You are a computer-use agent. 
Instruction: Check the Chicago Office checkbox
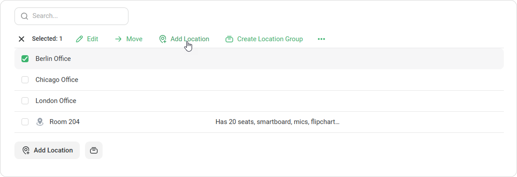25,80
